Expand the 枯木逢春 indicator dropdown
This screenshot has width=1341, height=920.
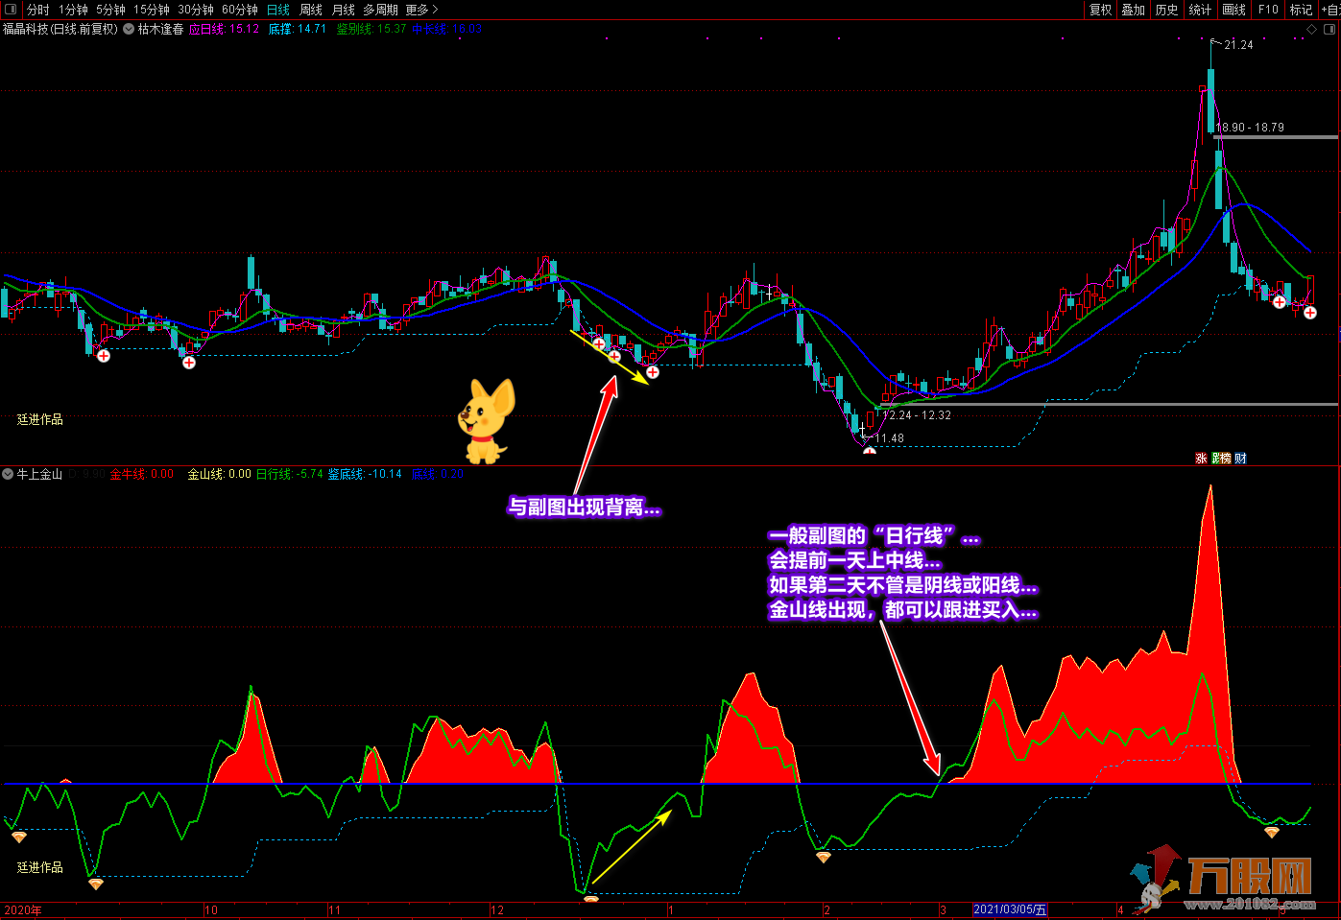click(x=129, y=29)
